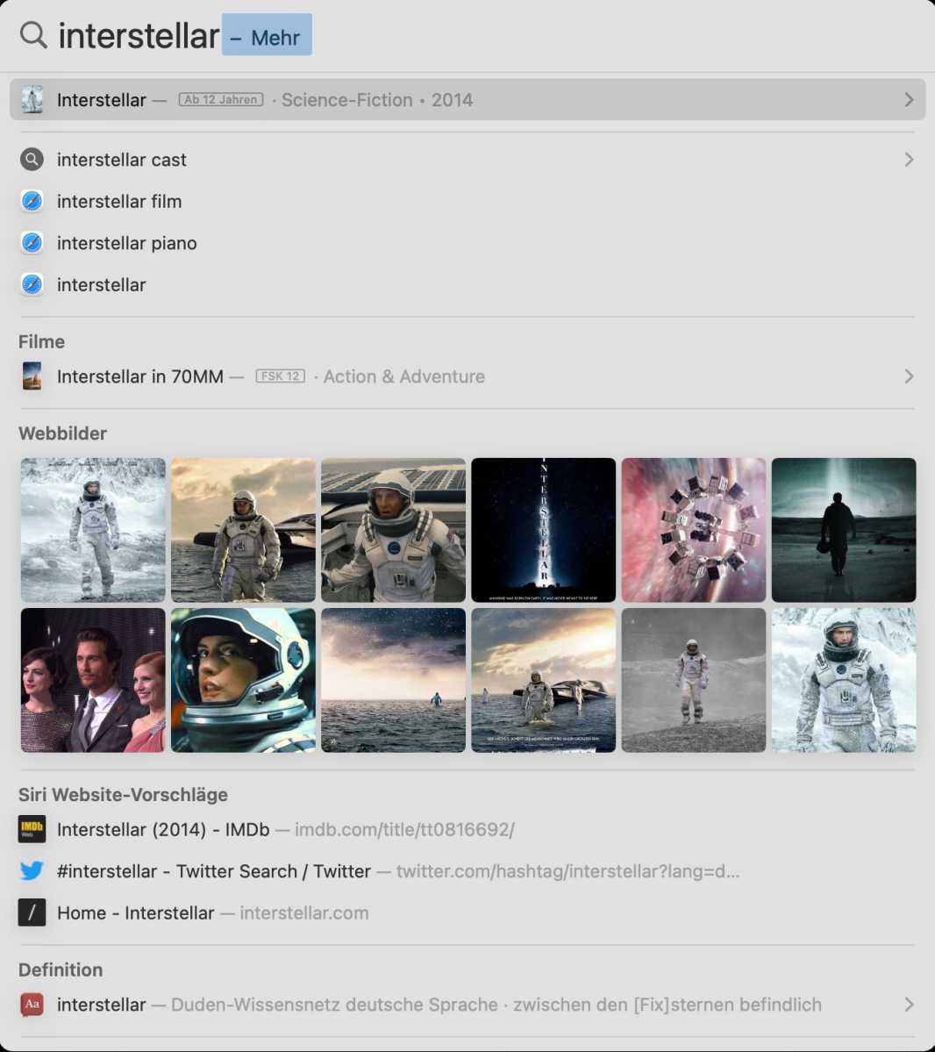Viewport: 935px width, 1052px height.
Task: Click the Dictionary Aa icon
Action: [32, 1004]
